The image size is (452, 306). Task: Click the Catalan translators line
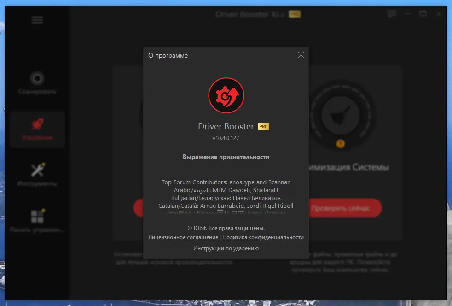click(226, 206)
